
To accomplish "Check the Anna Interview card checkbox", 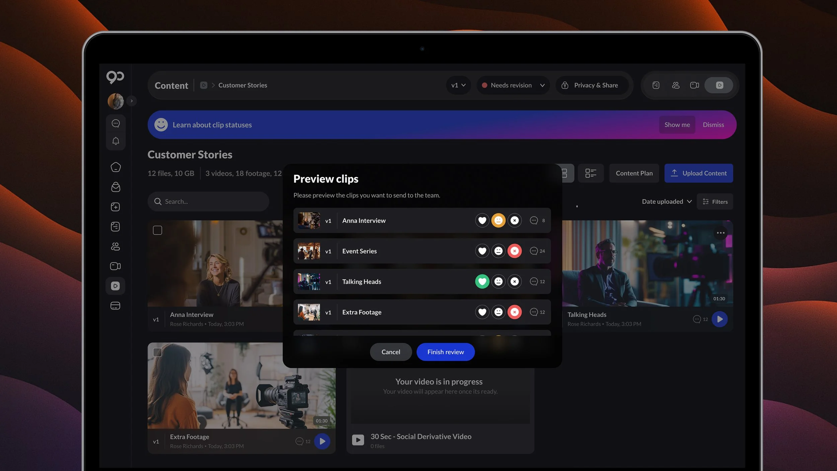I will [157, 230].
